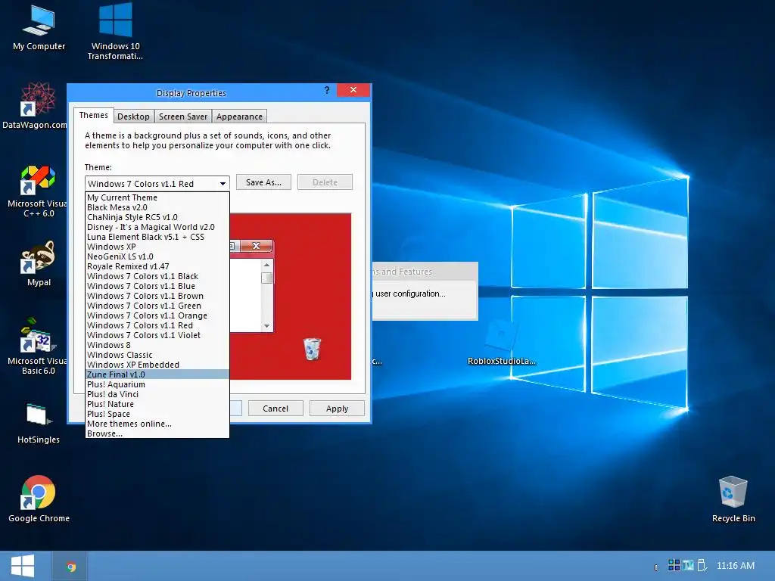Screen dimensions: 775x581
Task: Switch to the Themes tab
Action: tap(93, 115)
